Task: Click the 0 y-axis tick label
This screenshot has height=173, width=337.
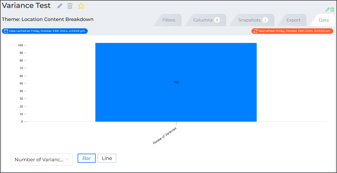Action: pos(22,122)
